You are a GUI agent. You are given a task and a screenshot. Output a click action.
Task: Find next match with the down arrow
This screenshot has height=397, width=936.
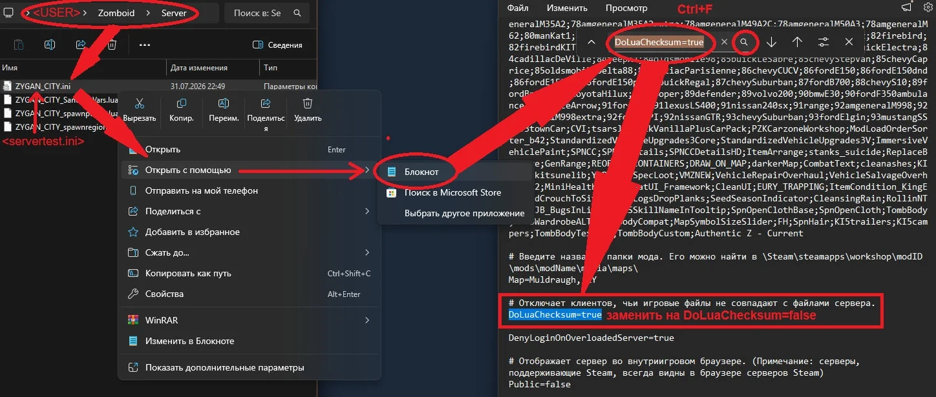[771, 42]
